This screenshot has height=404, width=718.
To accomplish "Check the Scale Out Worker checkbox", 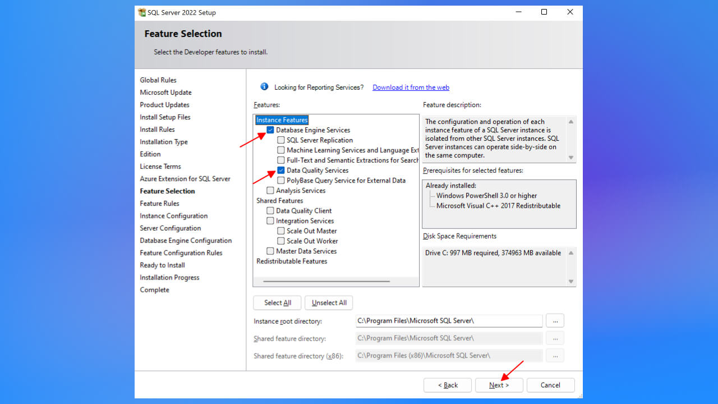I will pos(281,241).
